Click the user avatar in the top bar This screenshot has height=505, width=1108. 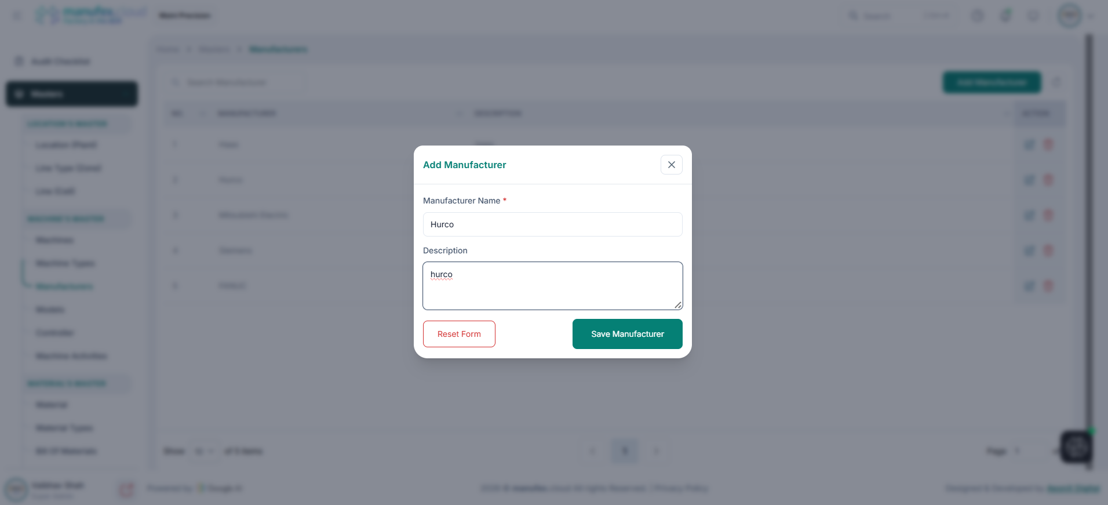click(x=1069, y=16)
